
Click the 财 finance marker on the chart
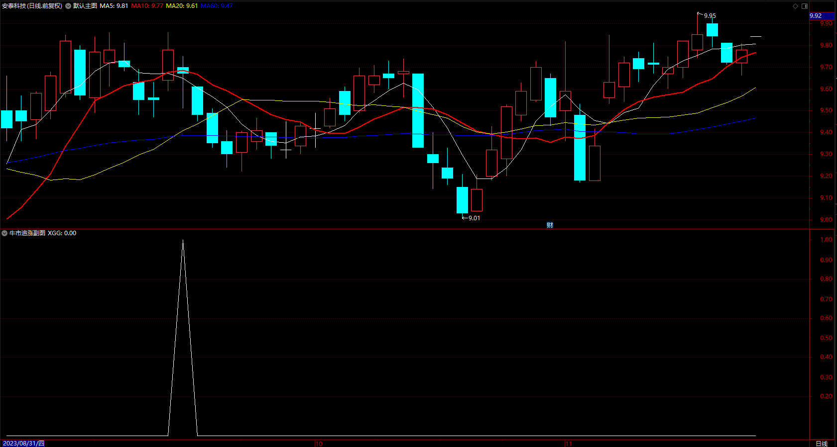[x=550, y=225]
